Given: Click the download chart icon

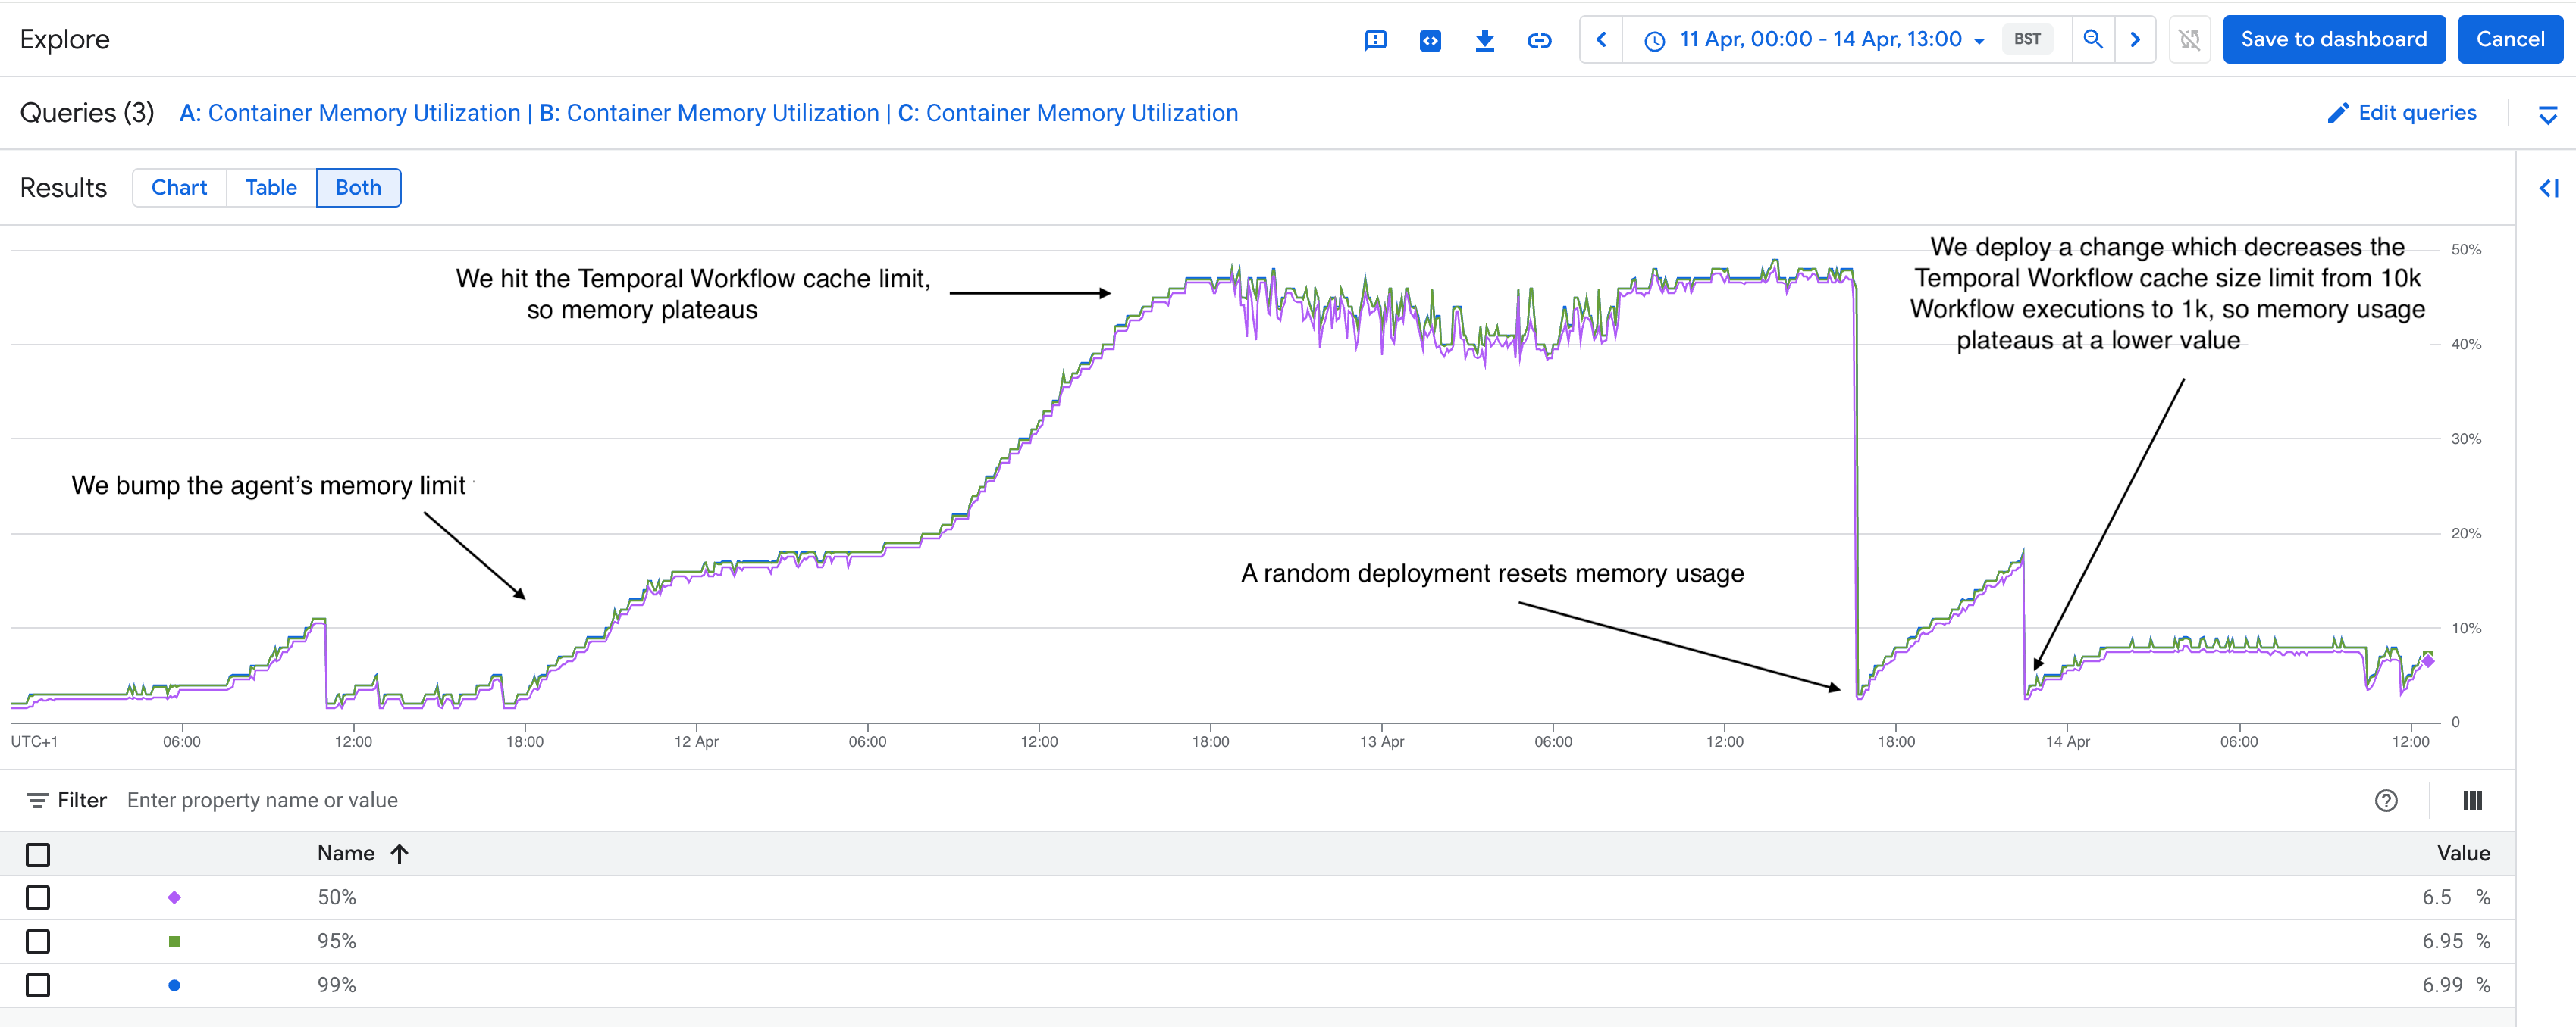Looking at the screenshot, I should [x=1485, y=40].
